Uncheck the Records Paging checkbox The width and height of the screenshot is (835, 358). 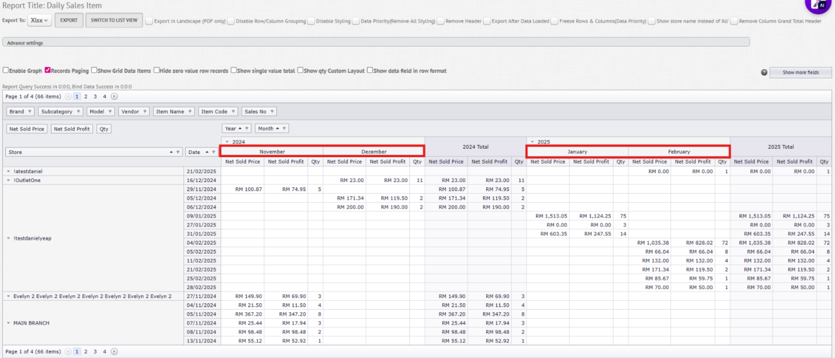pyautogui.click(x=48, y=70)
